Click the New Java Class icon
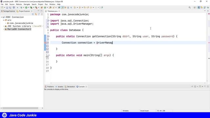 [45, 8]
